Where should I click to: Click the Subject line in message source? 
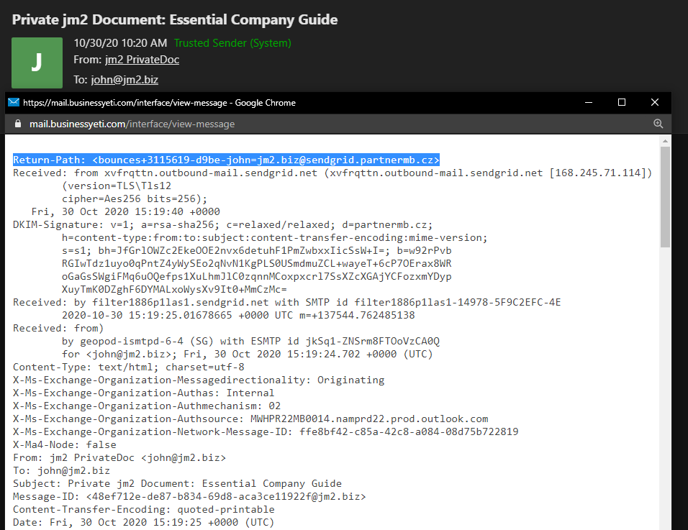(177, 483)
